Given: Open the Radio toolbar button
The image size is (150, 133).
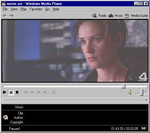Looking at the screenshot, I should [99, 16].
